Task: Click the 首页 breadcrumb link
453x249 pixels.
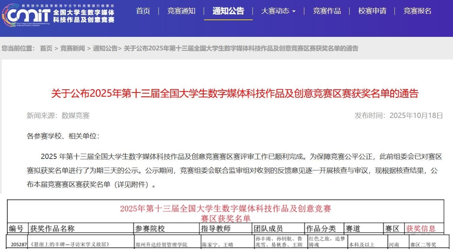Action: click(x=46, y=49)
